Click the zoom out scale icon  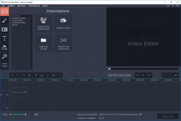[x=11, y=114]
